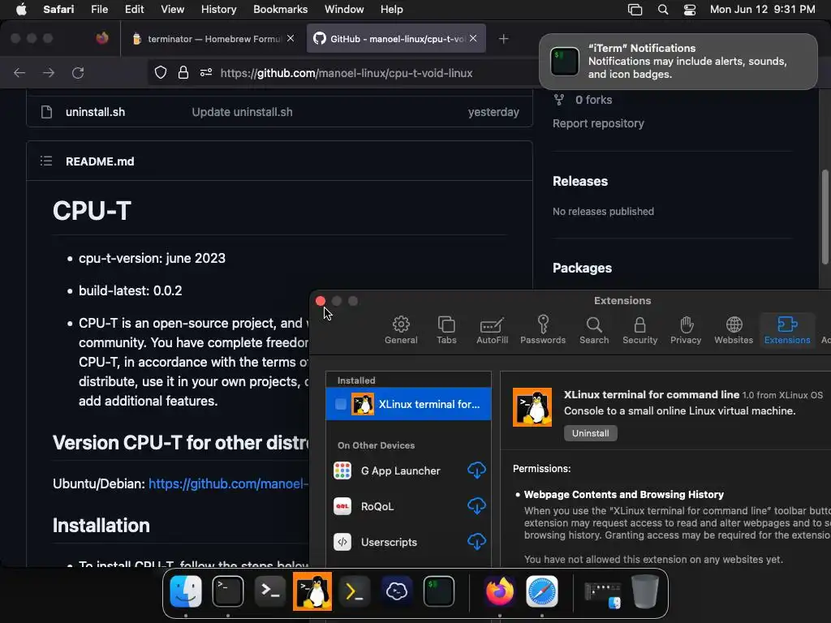Click the github.com URL address field
The width and height of the screenshot is (831, 623).
346,73
